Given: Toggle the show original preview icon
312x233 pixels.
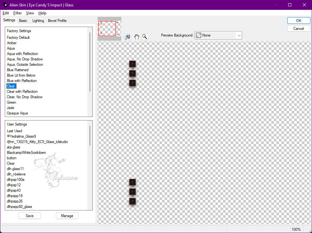Looking at the screenshot, I should click(x=127, y=37).
